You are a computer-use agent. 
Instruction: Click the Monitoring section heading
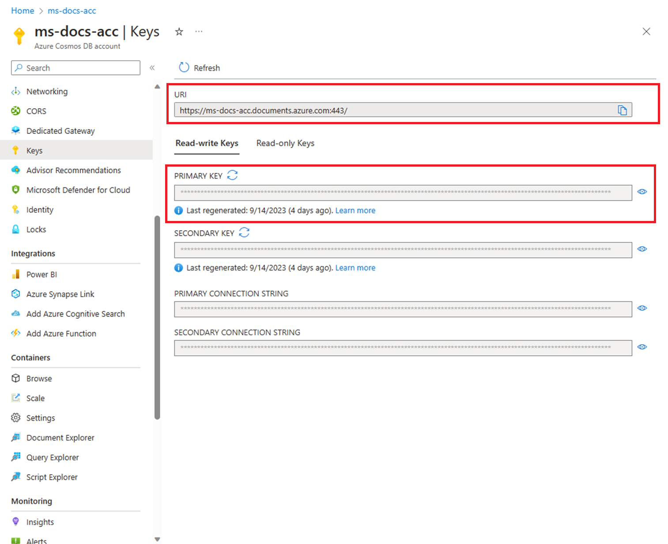[31, 501]
